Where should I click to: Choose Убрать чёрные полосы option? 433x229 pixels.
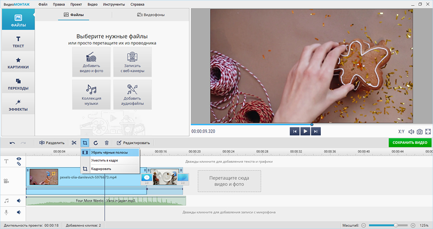(x=110, y=153)
